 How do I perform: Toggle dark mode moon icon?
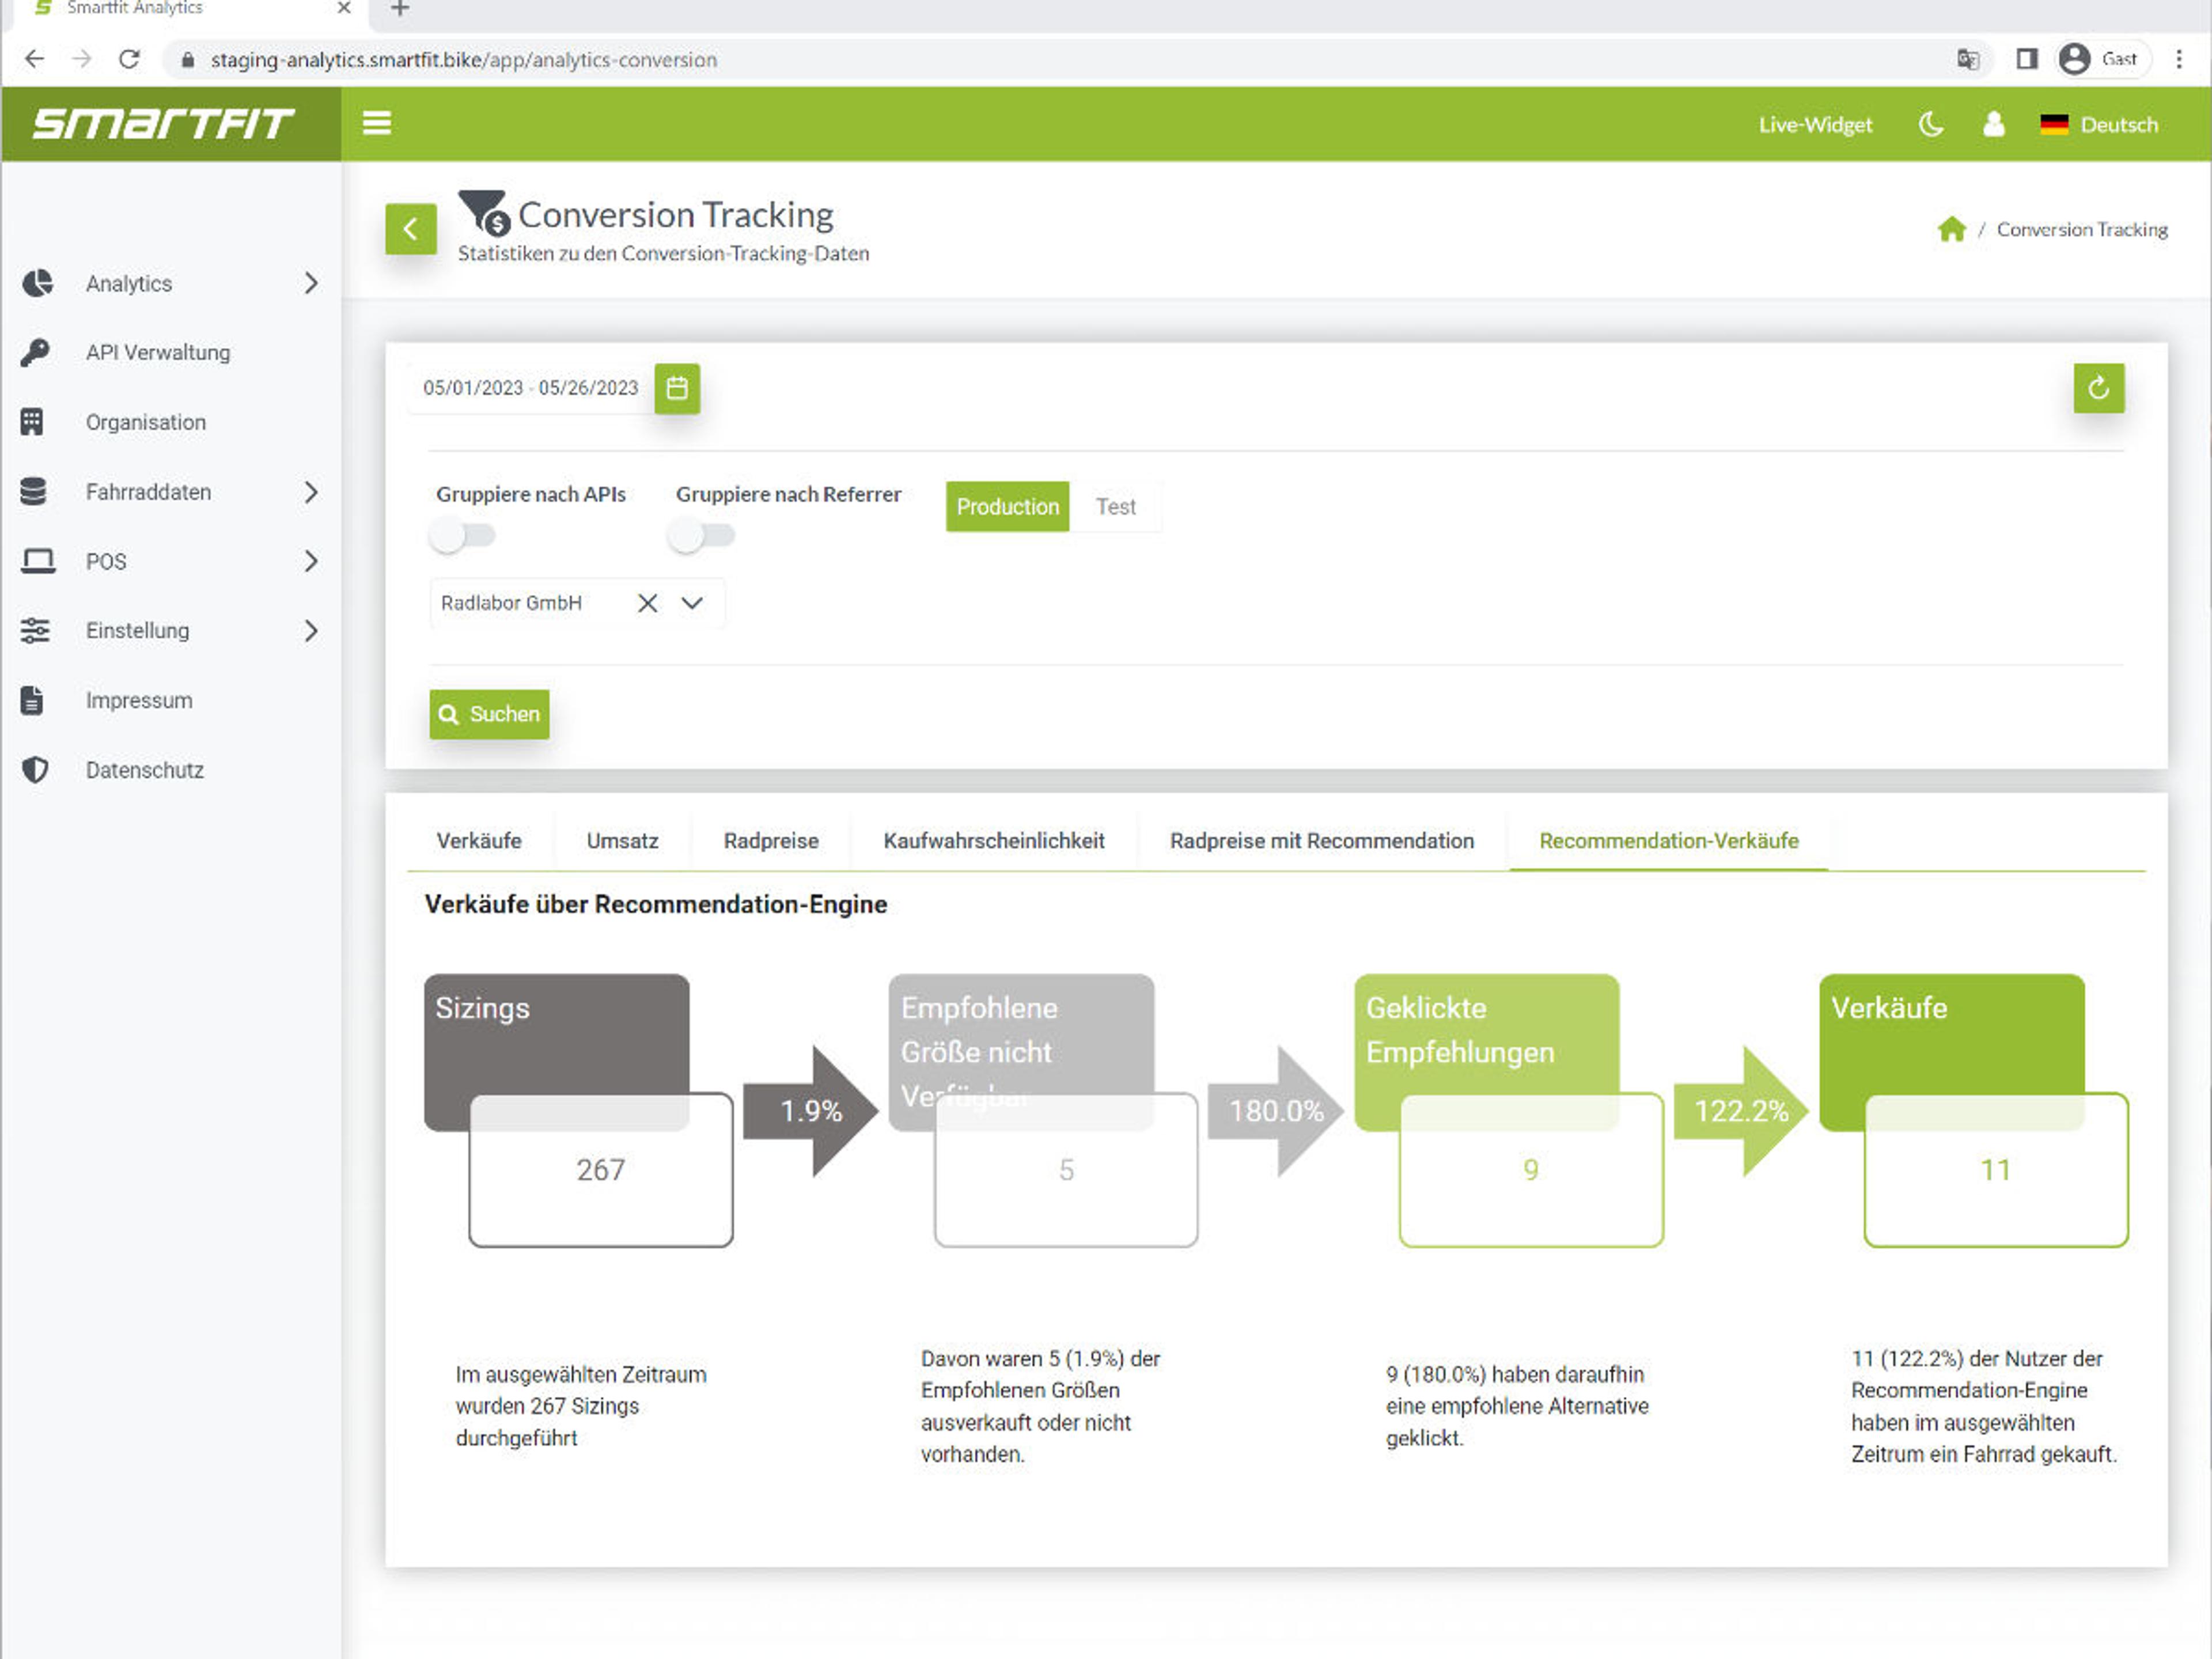pos(1931,124)
